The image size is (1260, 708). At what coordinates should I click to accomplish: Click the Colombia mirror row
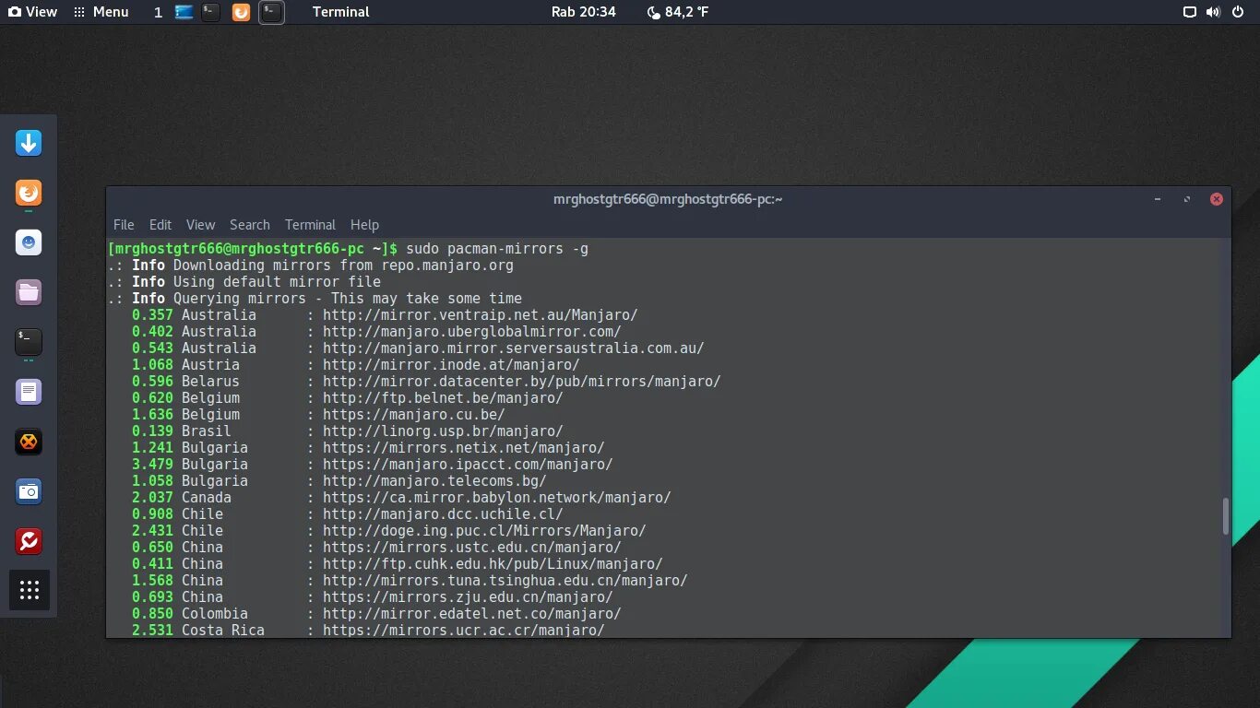pyautogui.click(x=376, y=614)
